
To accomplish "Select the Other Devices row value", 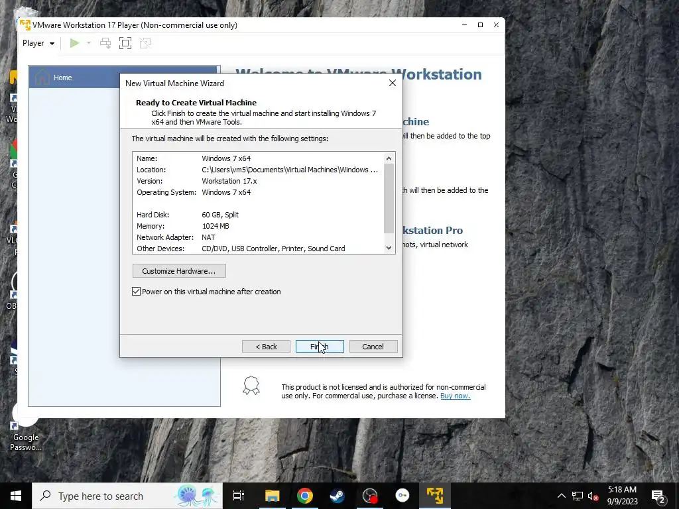I will [273, 249].
